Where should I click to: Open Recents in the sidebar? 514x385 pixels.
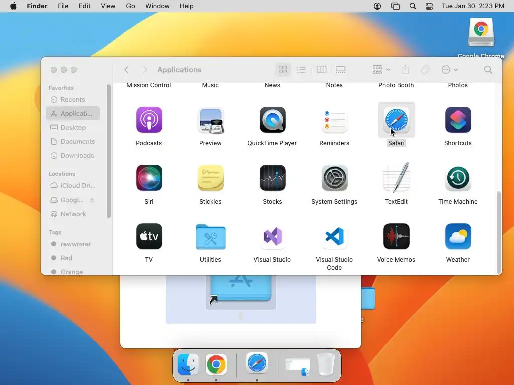click(73, 100)
